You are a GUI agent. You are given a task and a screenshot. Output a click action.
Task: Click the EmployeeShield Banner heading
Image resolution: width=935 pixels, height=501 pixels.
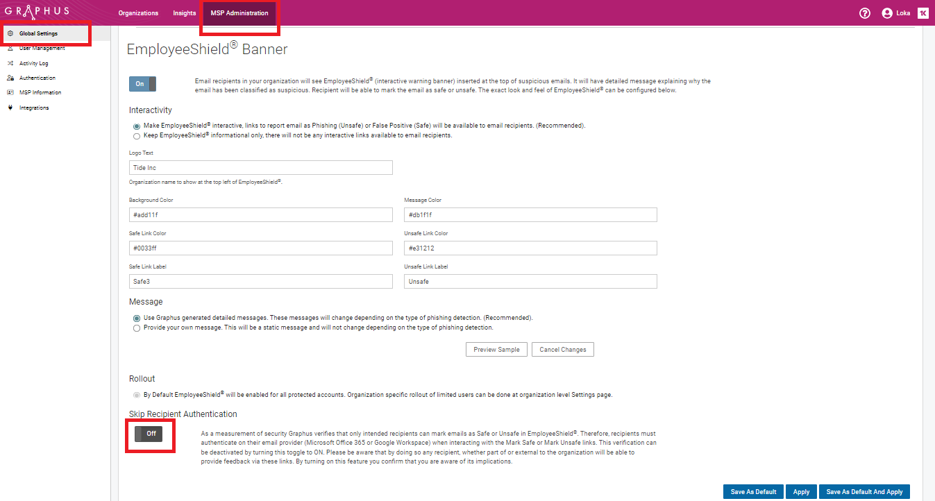[x=207, y=49]
